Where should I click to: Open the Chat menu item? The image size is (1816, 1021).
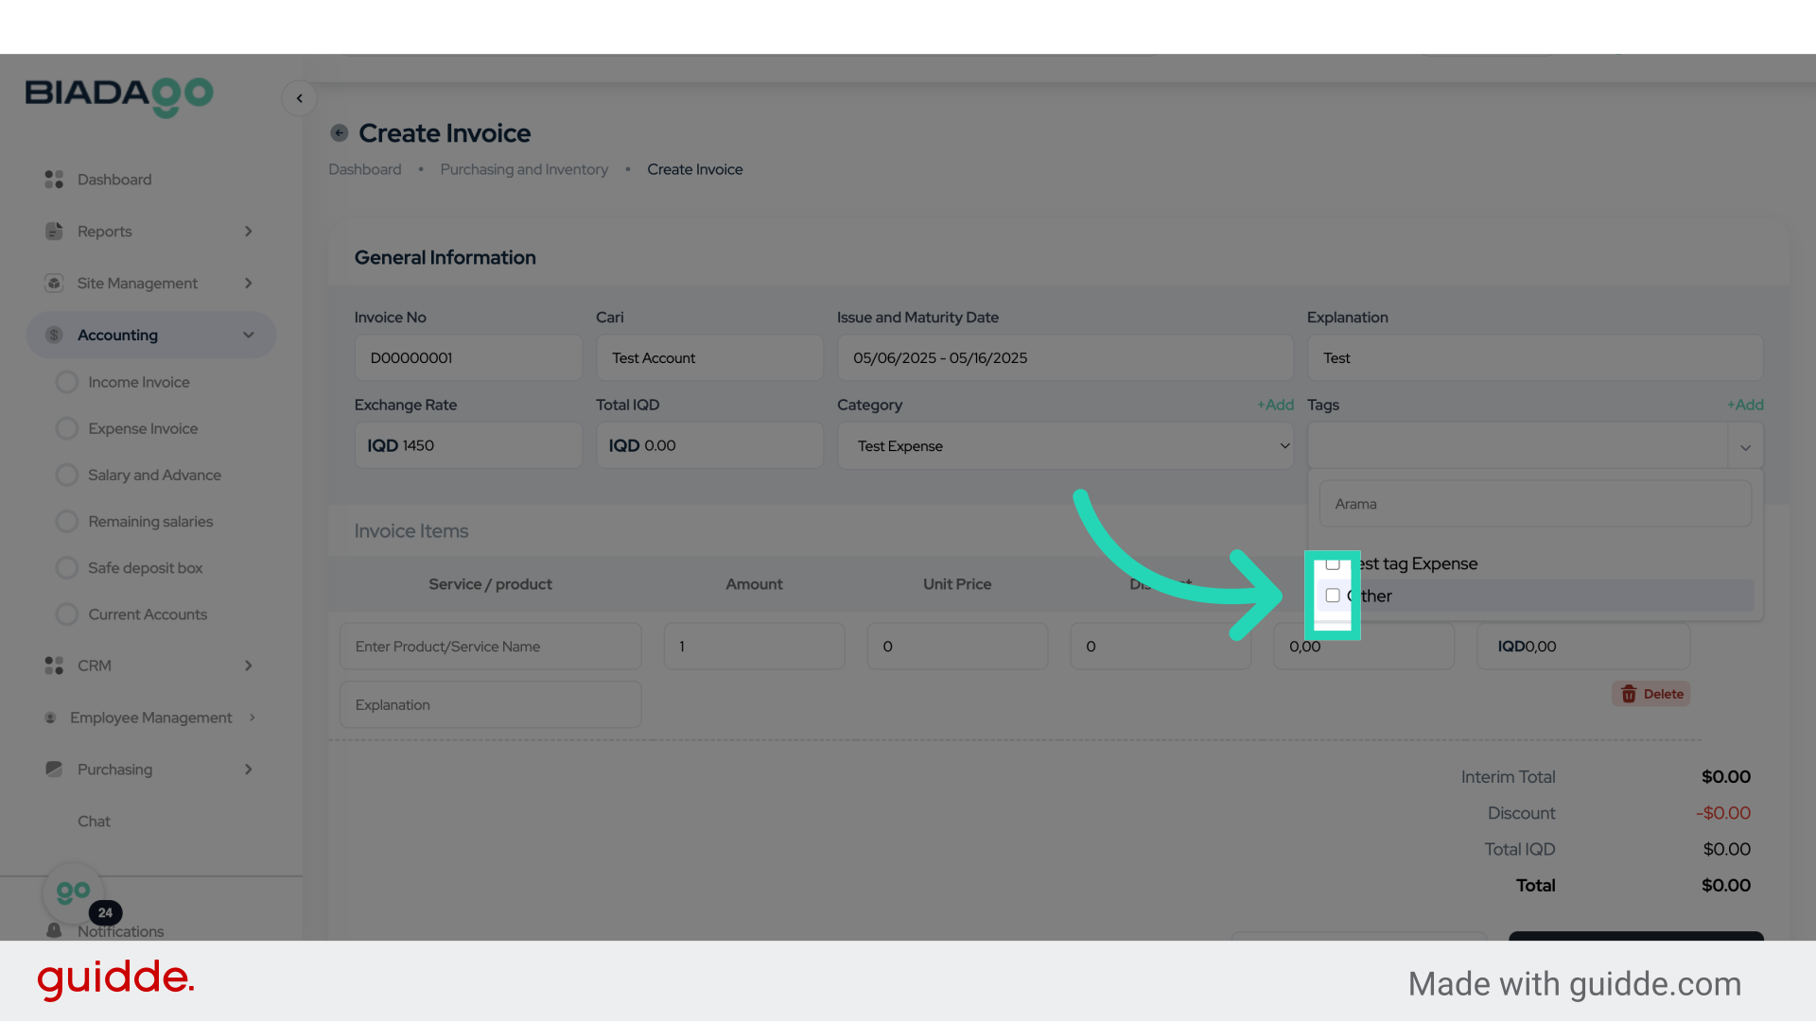[94, 822]
